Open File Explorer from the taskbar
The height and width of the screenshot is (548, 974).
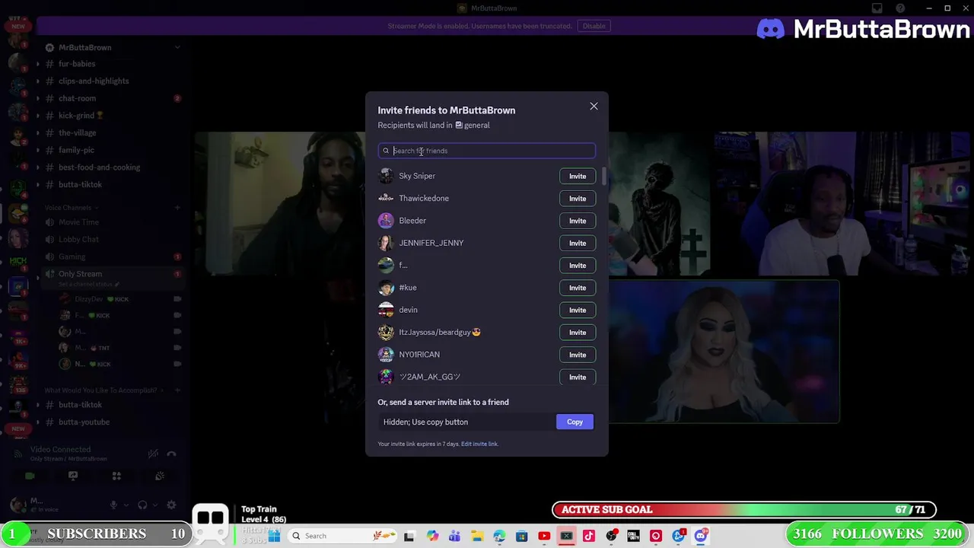point(476,536)
